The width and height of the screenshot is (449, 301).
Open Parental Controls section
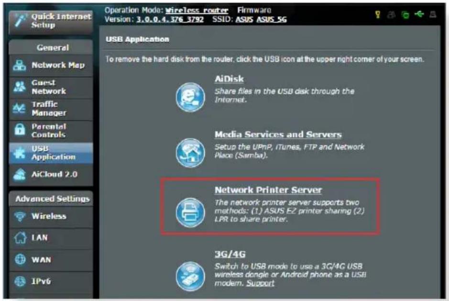51,131
